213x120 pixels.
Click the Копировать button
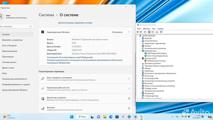click(117, 32)
